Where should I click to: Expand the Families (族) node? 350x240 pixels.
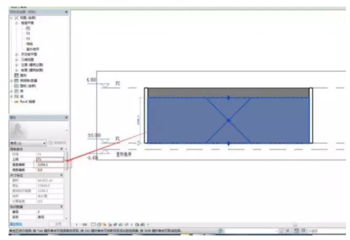point(11,91)
